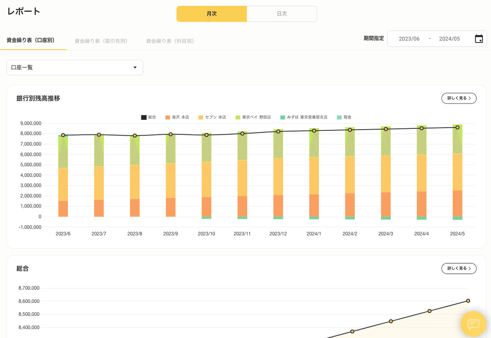Screen dimensions: 491x338
Task: Click the 8,700,000 axis value in 総合 chart
Action: (x=29, y=288)
